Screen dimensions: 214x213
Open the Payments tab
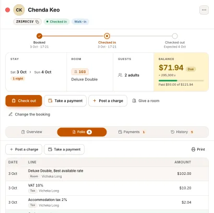point(132,132)
